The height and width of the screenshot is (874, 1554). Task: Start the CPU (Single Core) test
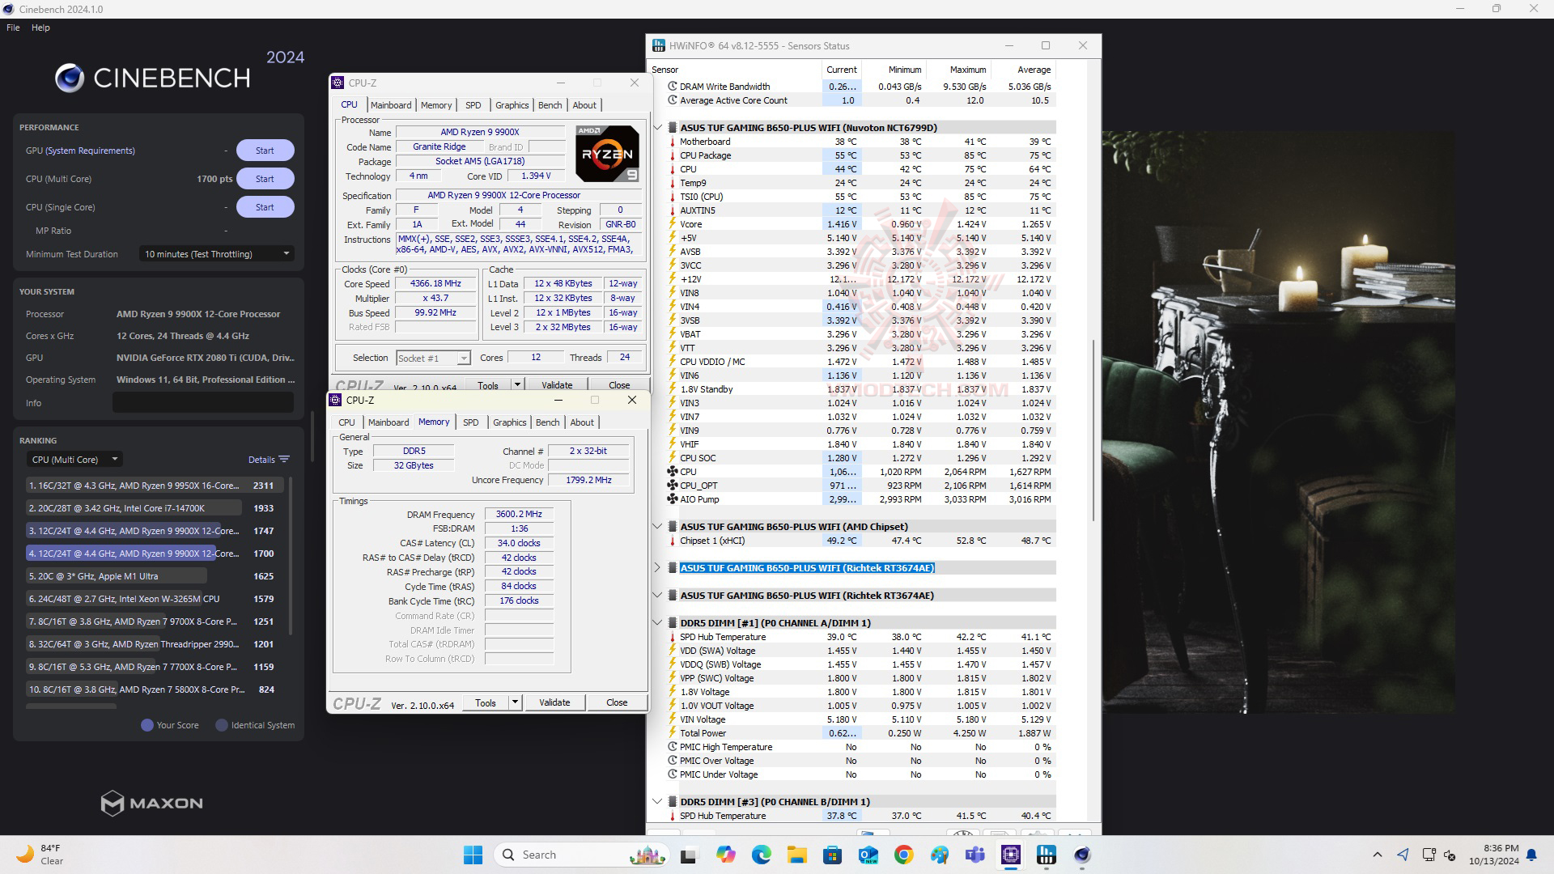(265, 207)
